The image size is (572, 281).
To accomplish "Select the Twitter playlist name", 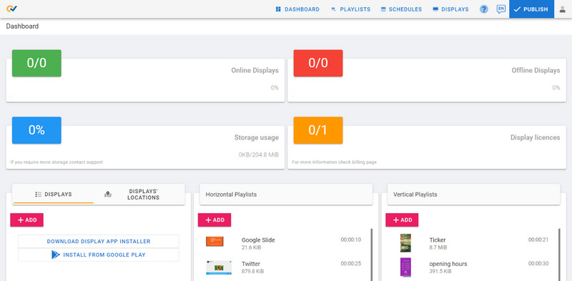I will coord(251,264).
